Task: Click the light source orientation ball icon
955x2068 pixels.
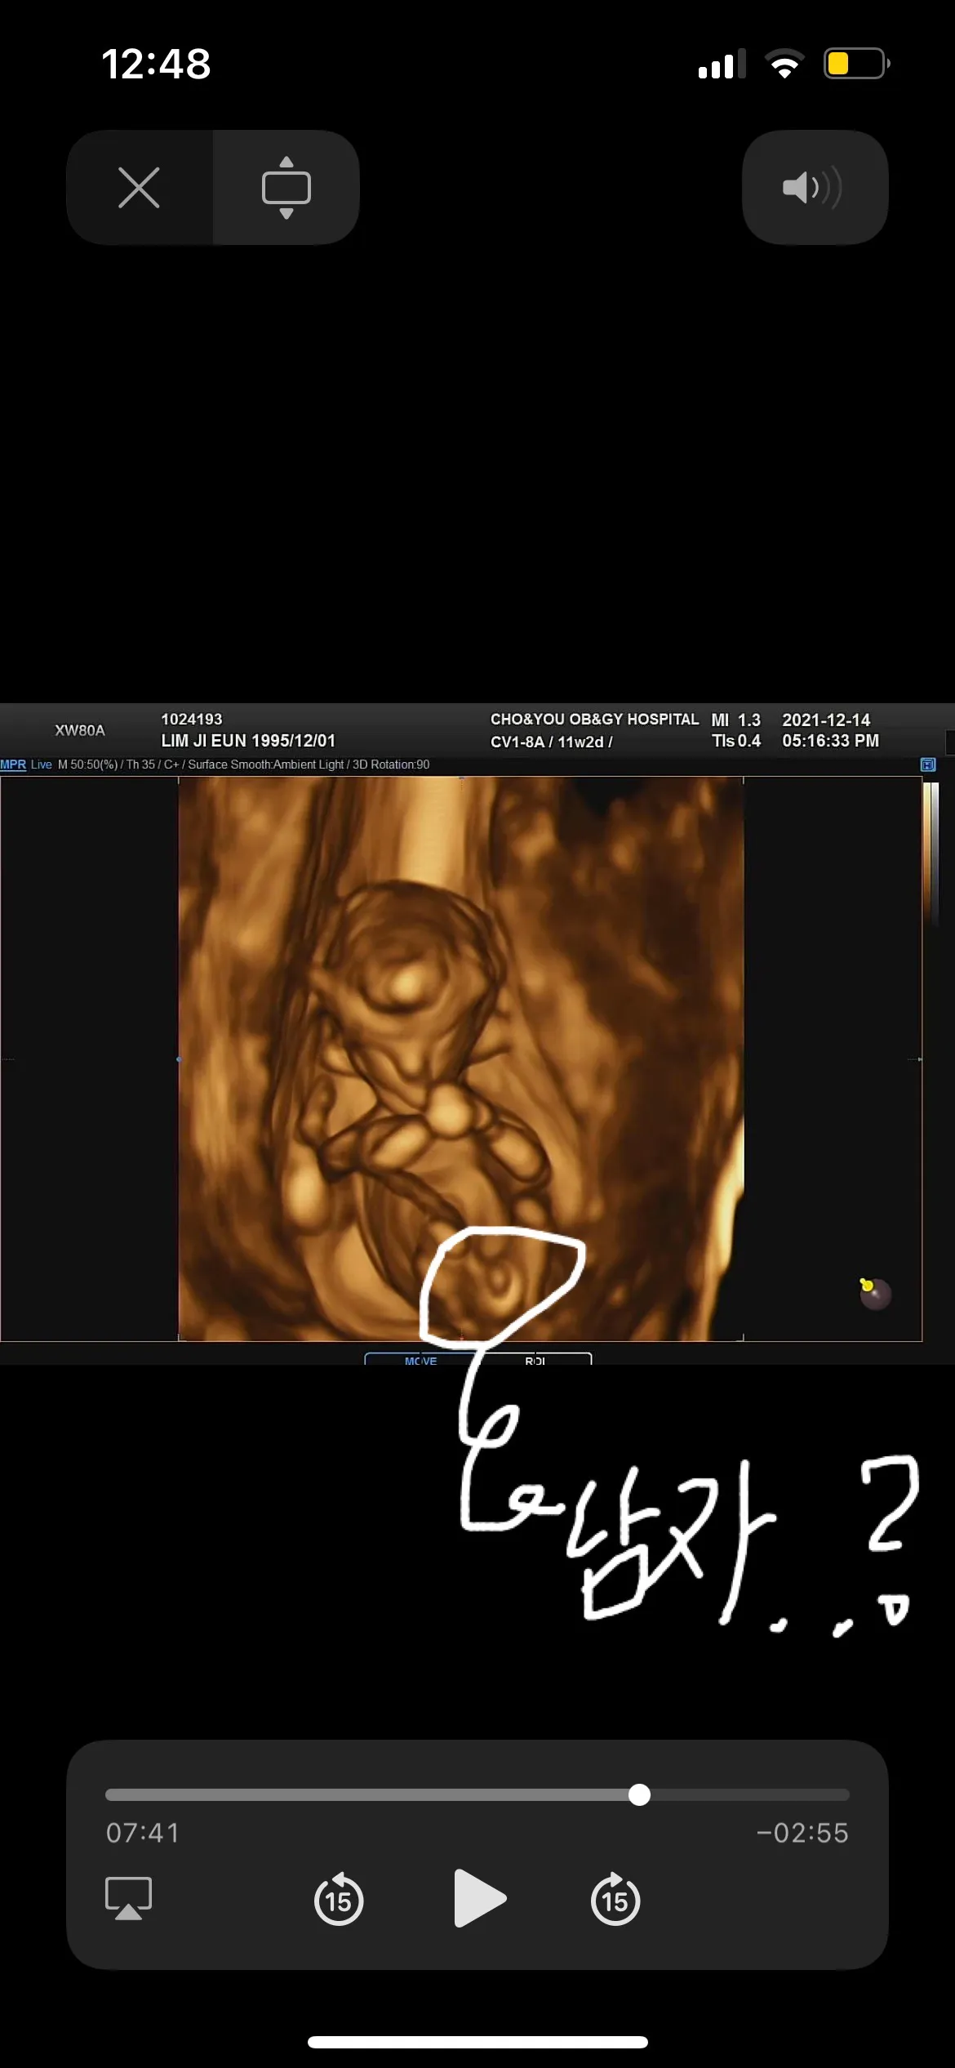Action: click(874, 1294)
